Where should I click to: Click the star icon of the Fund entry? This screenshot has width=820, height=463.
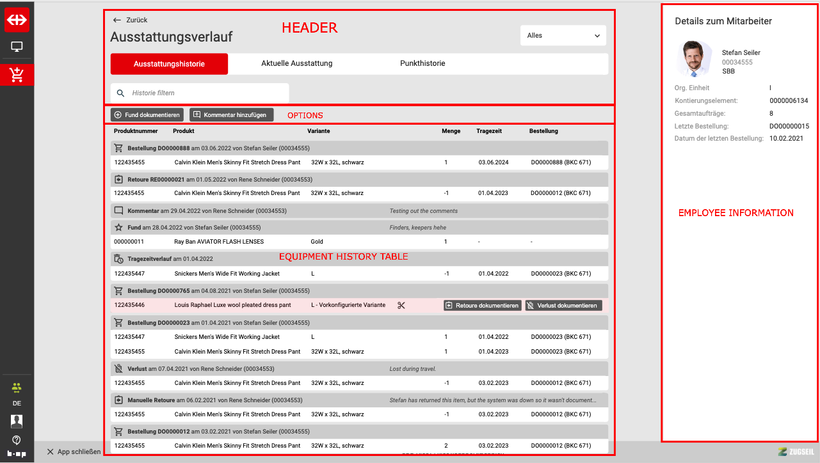pos(118,227)
